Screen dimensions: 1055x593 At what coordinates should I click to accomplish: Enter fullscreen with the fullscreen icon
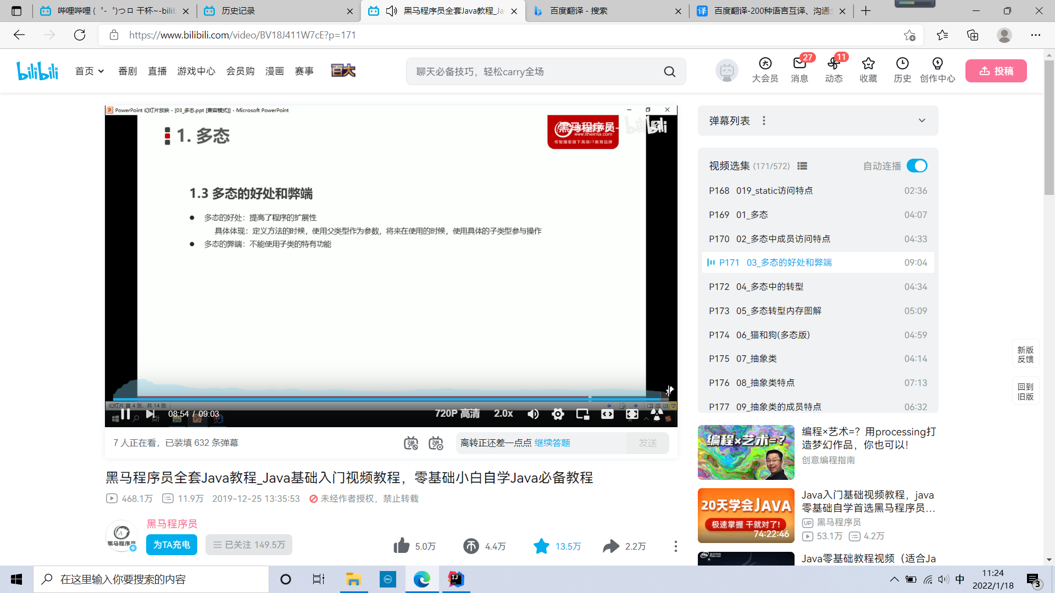coord(632,415)
